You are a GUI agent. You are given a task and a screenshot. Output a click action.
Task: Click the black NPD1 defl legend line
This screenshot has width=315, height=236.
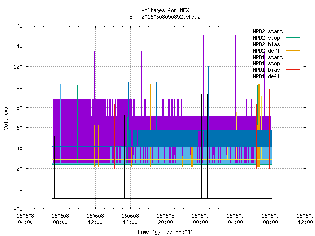tap(293, 76)
